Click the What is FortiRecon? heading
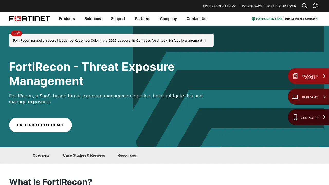The image size is (329, 185). pos(50,182)
